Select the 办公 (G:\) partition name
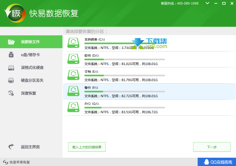The height and width of the screenshot is (166, 236). point(91,104)
